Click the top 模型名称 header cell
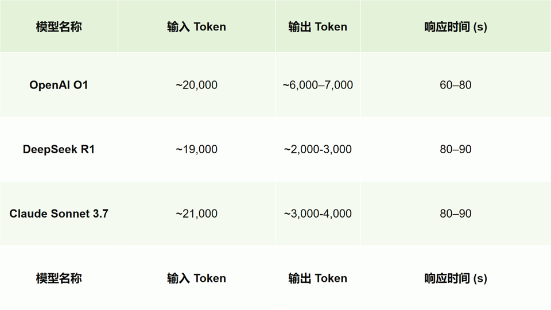 (x=59, y=27)
